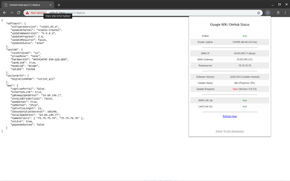
Task: Click the WAN Link Up label
Action: [205, 100]
